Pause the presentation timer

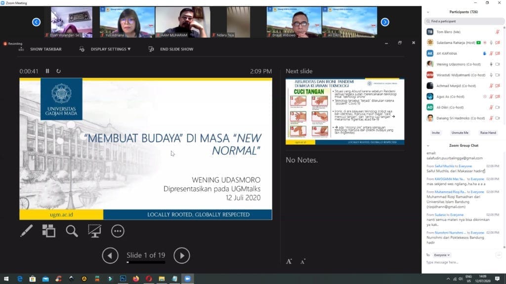tap(47, 71)
